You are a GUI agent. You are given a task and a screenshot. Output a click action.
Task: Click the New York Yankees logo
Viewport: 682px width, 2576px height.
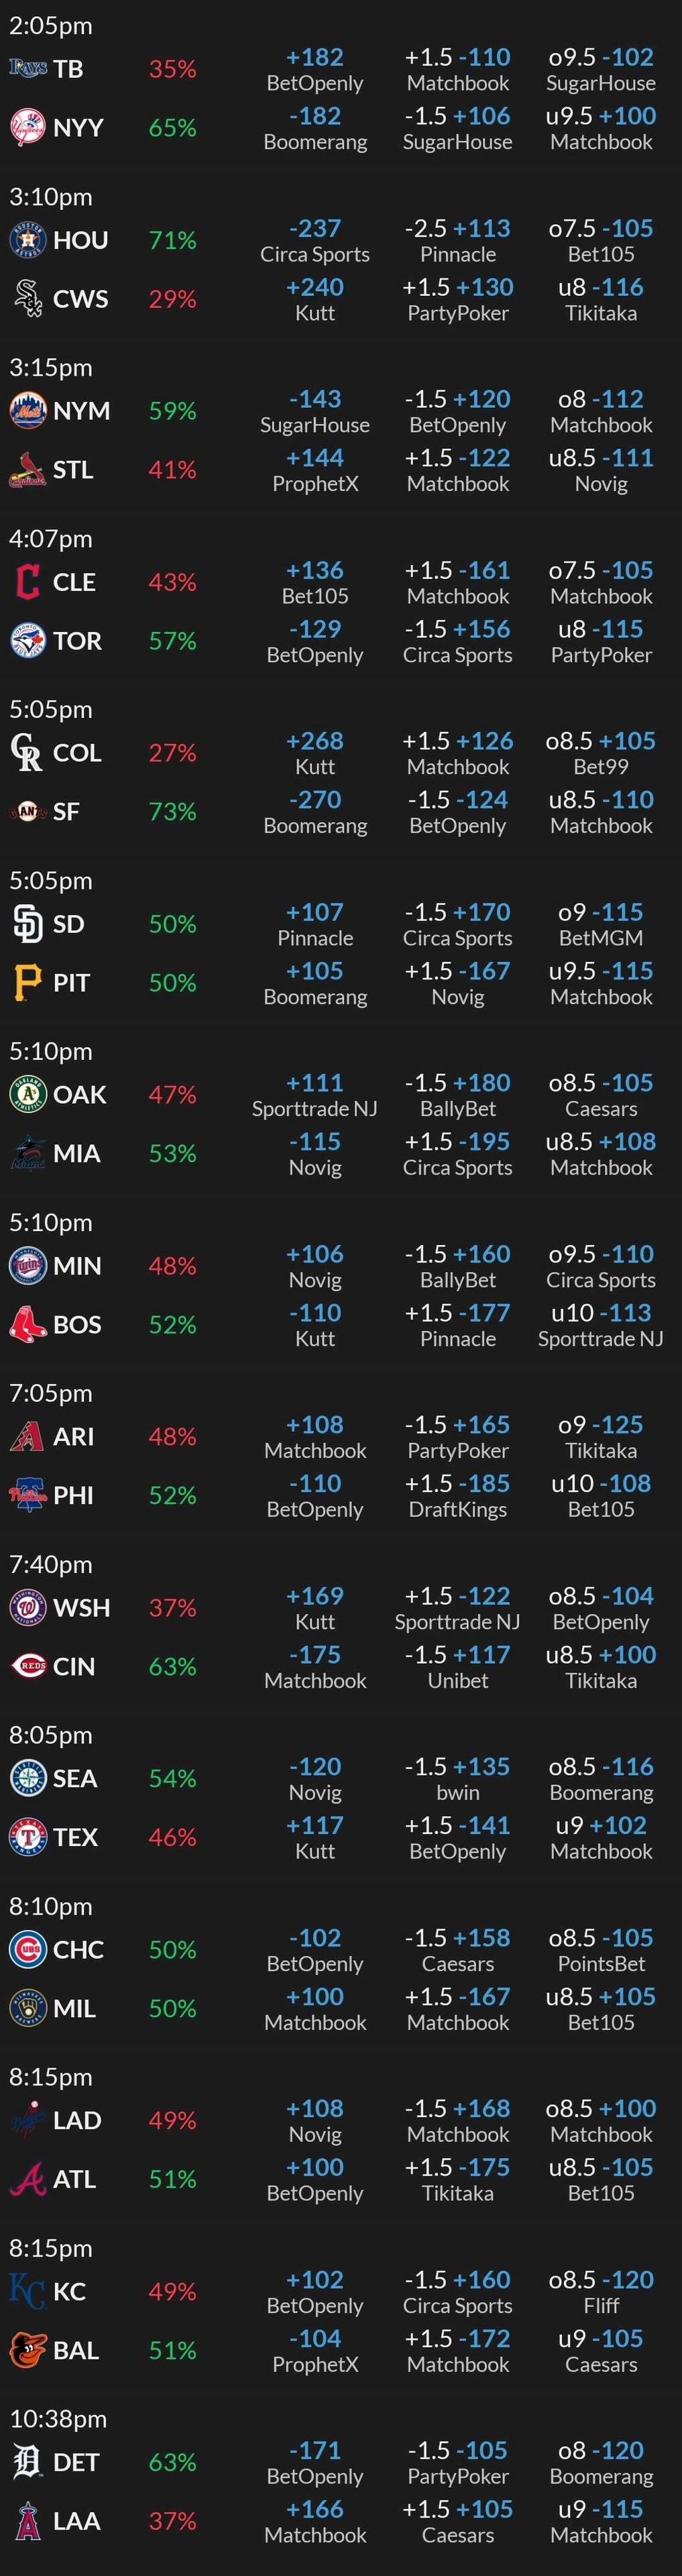(x=28, y=127)
